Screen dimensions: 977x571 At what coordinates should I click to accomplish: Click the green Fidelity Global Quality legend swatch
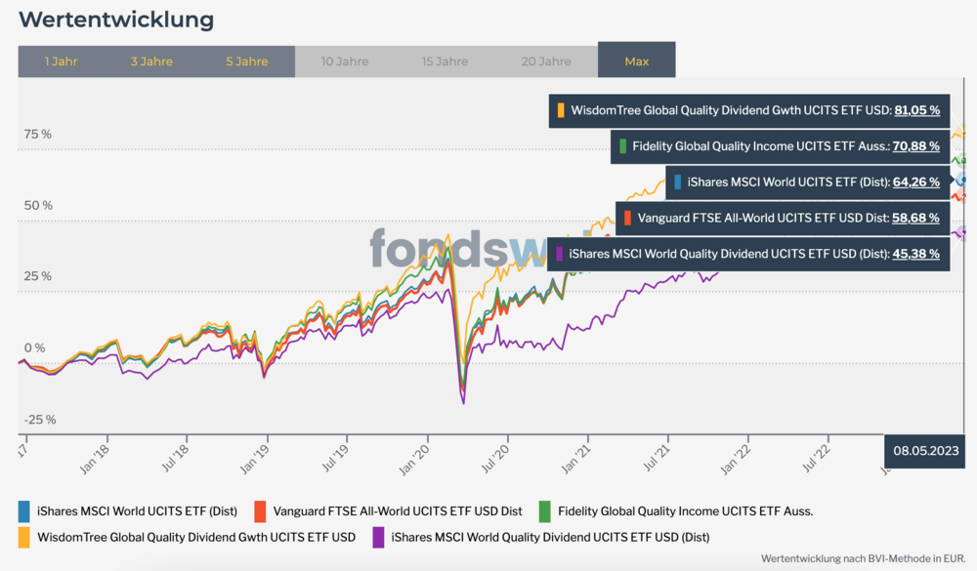click(x=544, y=511)
